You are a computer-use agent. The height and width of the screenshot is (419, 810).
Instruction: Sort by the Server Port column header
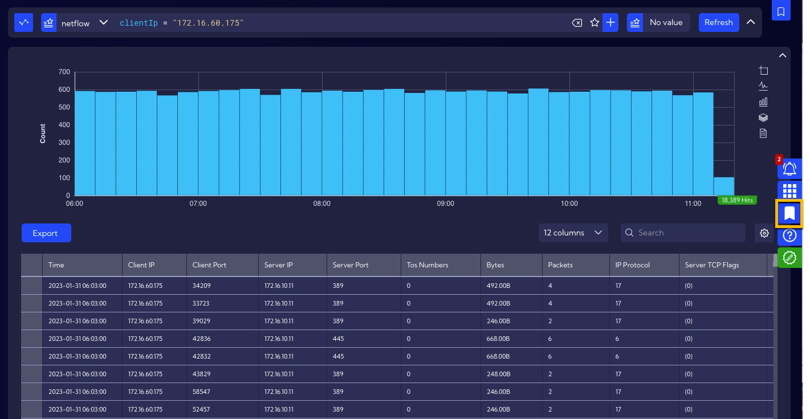(364, 265)
